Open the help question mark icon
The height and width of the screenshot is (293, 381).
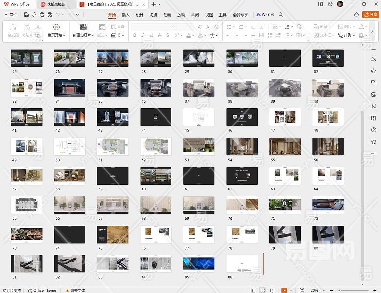(x=374, y=129)
